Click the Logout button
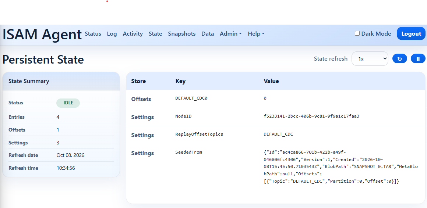 [411, 34]
